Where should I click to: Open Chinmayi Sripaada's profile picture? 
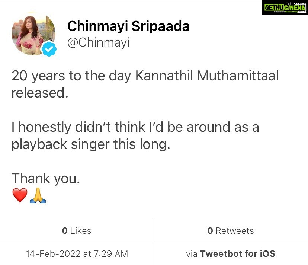click(x=33, y=34)
